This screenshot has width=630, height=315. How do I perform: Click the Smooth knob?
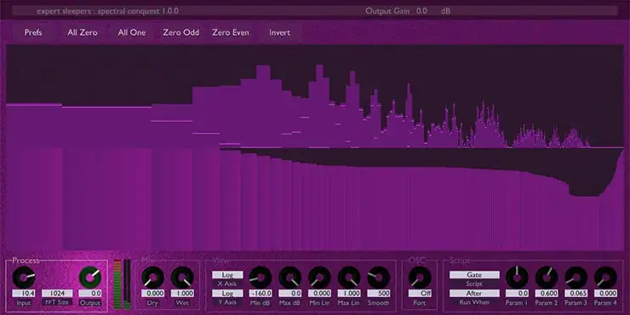click(379, 278)
